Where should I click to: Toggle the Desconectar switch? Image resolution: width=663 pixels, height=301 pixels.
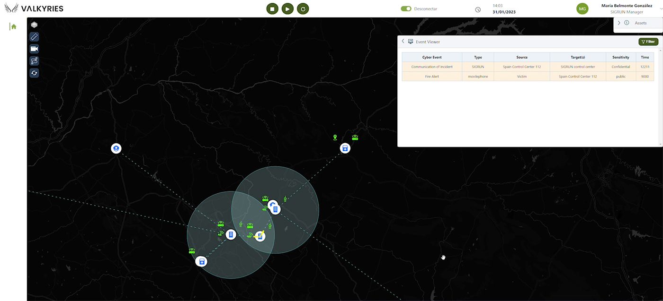tap(406, 9)
